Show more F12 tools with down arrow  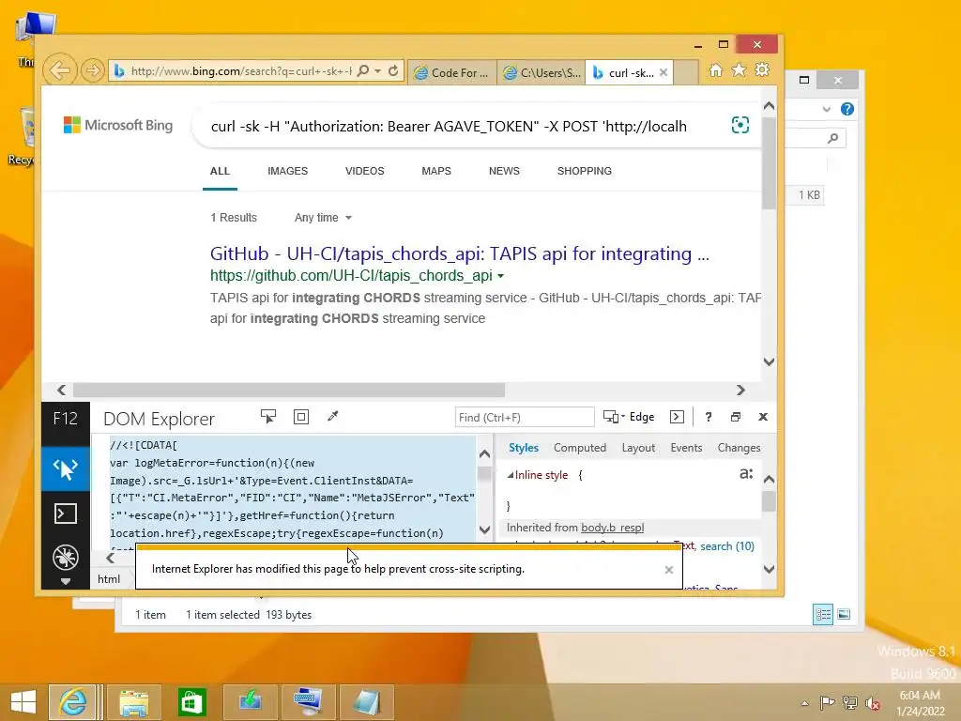66,581
